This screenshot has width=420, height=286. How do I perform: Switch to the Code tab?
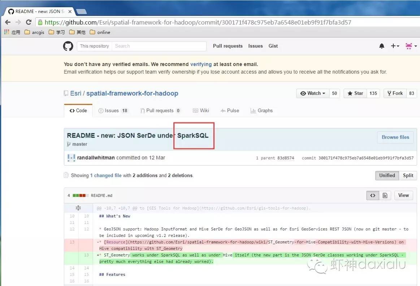coord(78,110)
